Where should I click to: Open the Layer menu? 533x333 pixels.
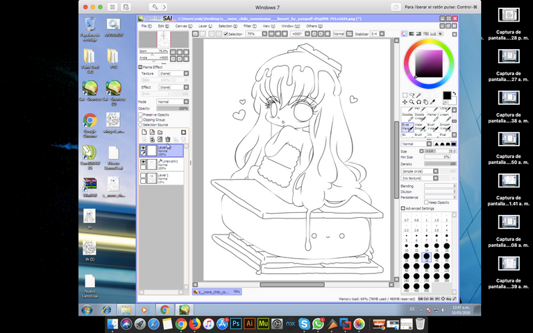pos(205,26)
